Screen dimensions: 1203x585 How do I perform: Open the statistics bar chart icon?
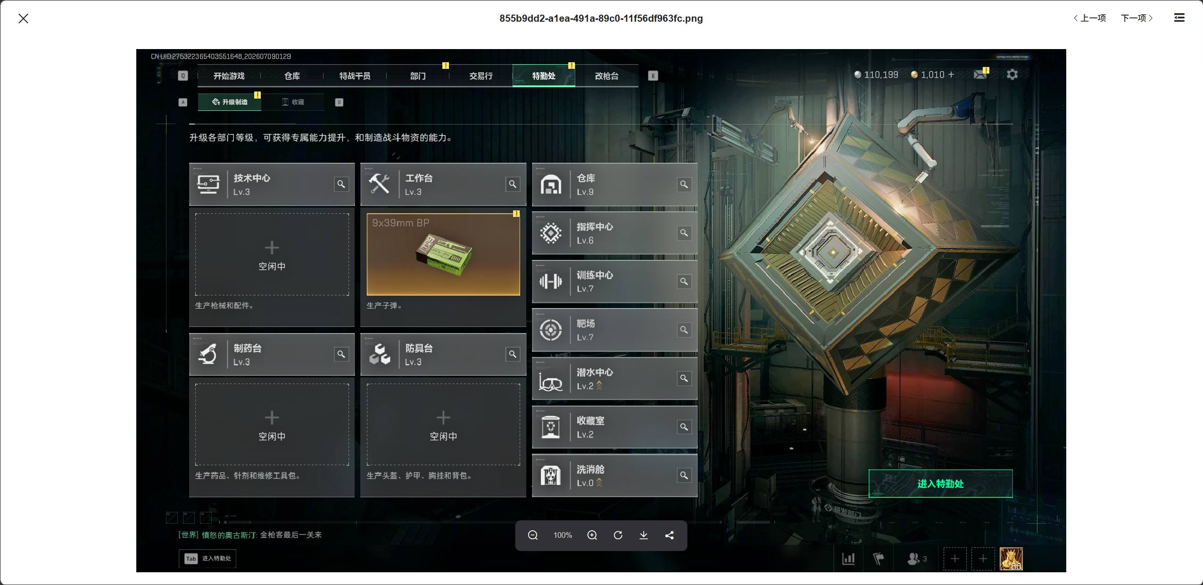pyautogui.click(x=848, y=559)
